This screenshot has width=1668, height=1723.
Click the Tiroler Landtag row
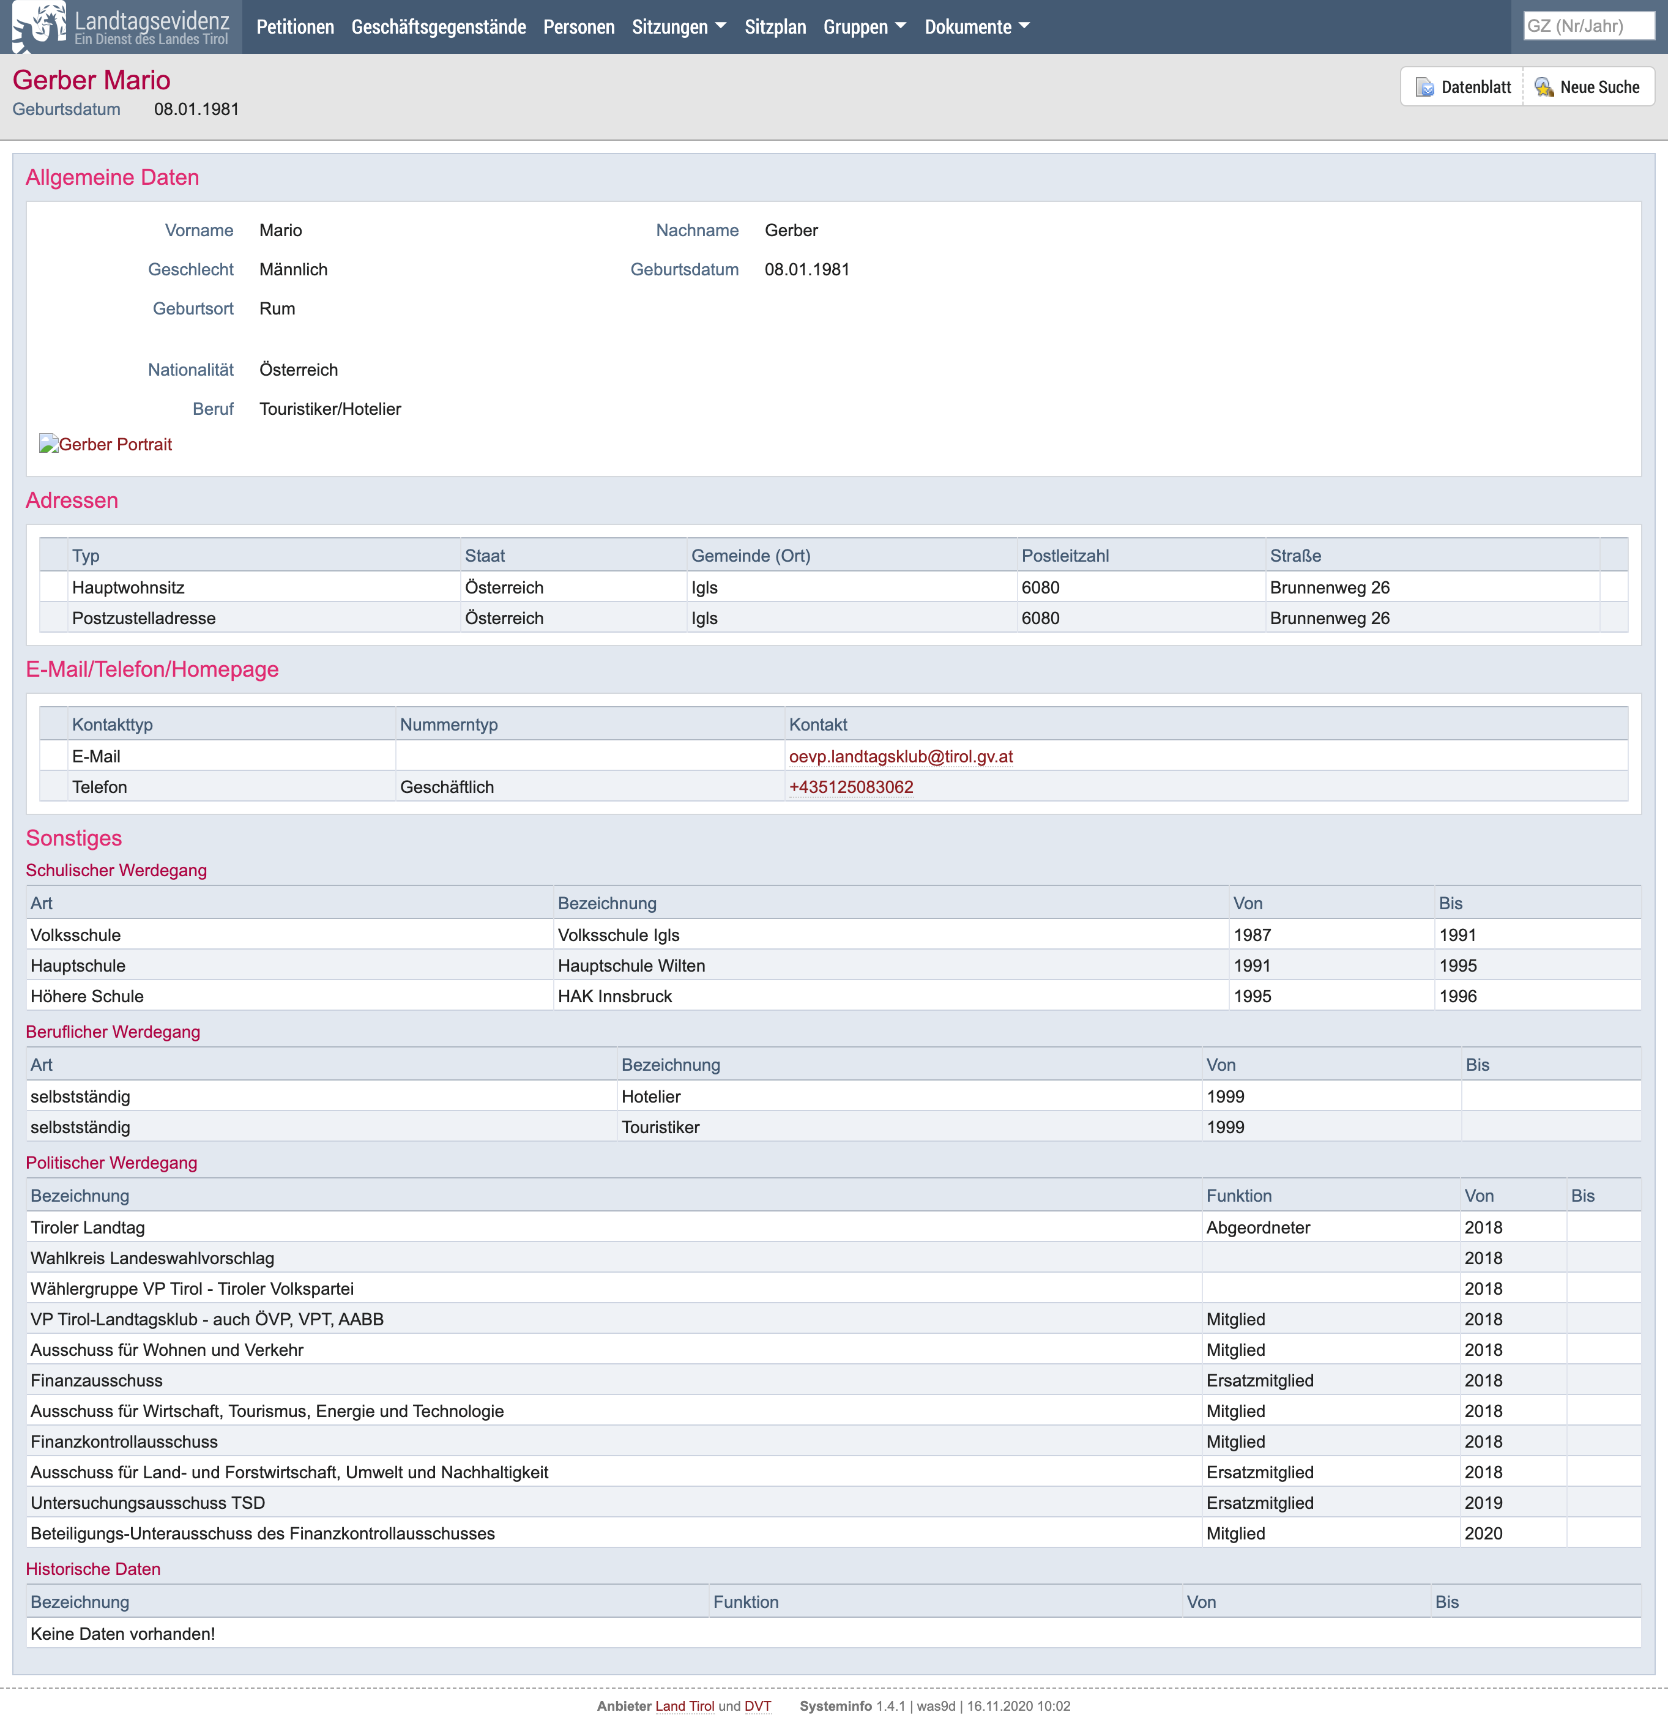pos(833,1228)
